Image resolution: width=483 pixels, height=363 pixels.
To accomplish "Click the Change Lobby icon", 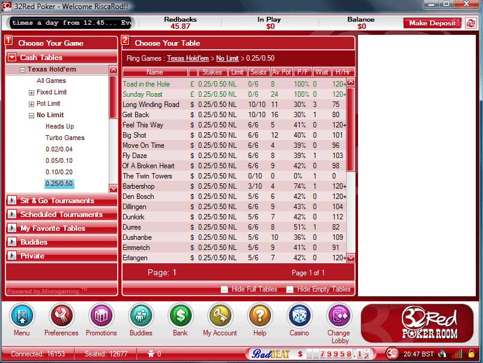I will [339, 316].
